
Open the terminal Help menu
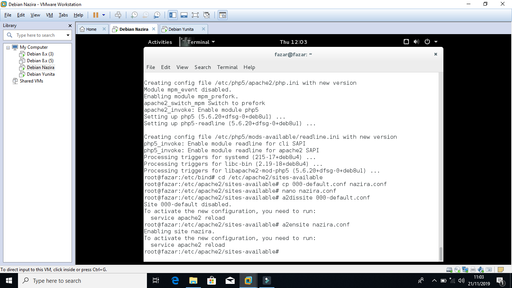[249, 67]
